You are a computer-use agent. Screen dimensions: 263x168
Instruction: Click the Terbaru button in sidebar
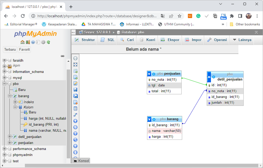[10, 50]
